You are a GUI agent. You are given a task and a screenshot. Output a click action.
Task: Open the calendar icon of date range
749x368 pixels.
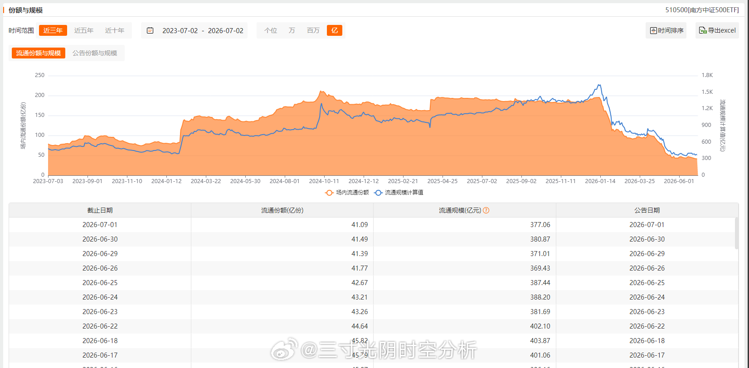click(x=150, y=30)
